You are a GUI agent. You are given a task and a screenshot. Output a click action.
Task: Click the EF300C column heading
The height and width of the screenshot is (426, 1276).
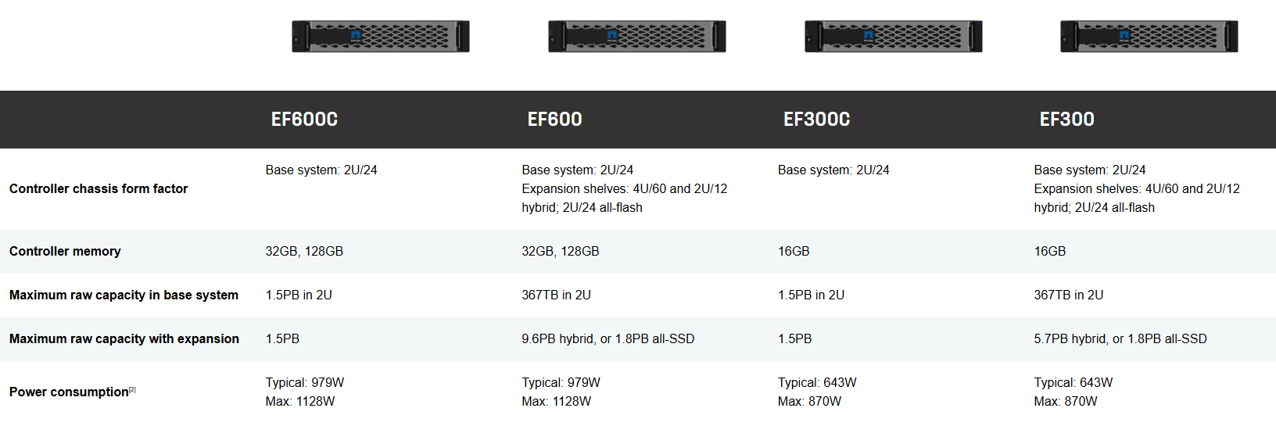pos(816,120)
